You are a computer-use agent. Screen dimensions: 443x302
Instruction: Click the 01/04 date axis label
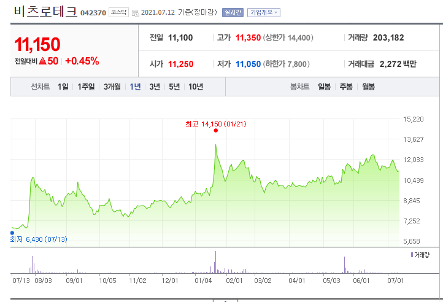pos(203,281)
